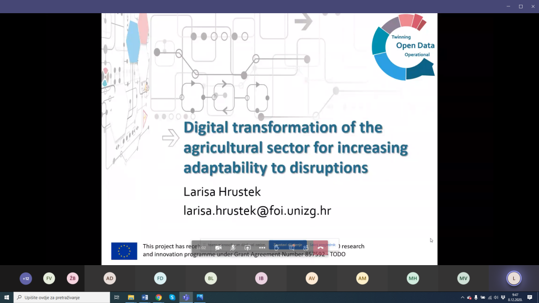539x303 pixels.
Task: Open Microsoft Word from taskbar
Action: pos(145,297)
